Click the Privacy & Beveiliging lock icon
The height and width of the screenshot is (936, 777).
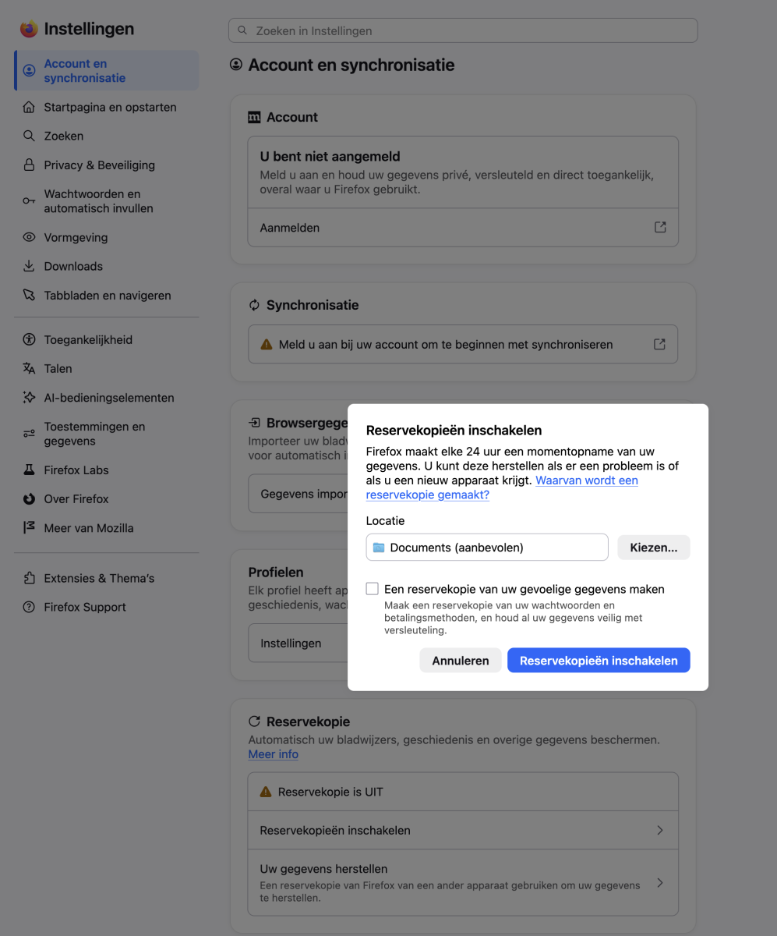29,165
